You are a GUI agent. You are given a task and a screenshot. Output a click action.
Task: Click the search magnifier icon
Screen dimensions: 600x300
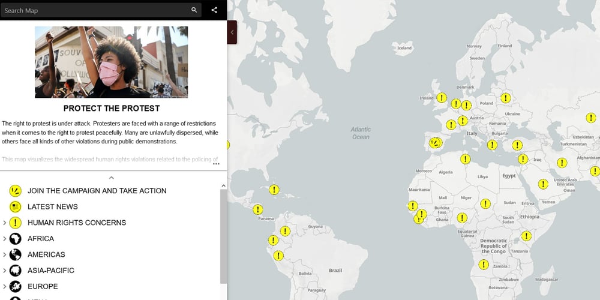(194, 10)
